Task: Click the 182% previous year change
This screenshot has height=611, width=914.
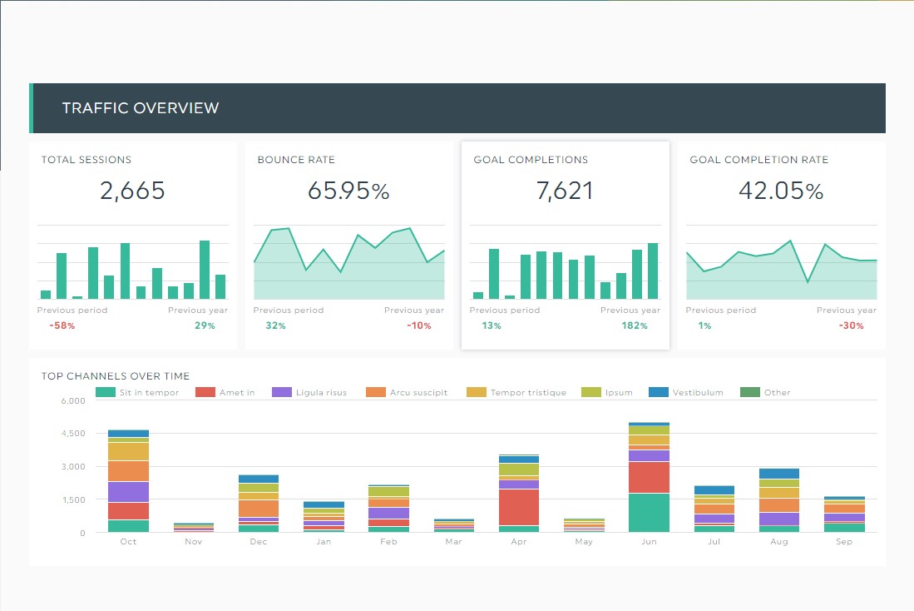Action: pyautogui.click(x=635, y=325)
